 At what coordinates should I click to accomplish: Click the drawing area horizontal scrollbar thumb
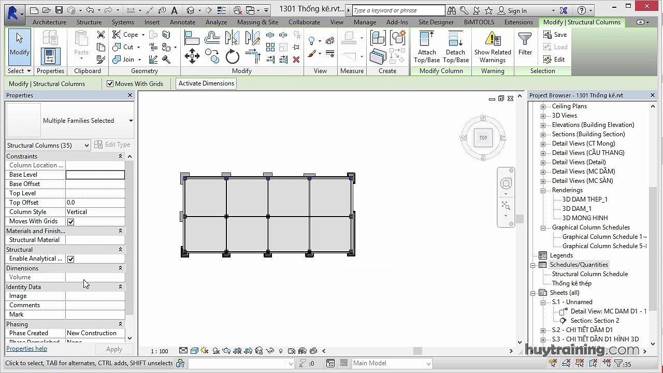point(417,351)
